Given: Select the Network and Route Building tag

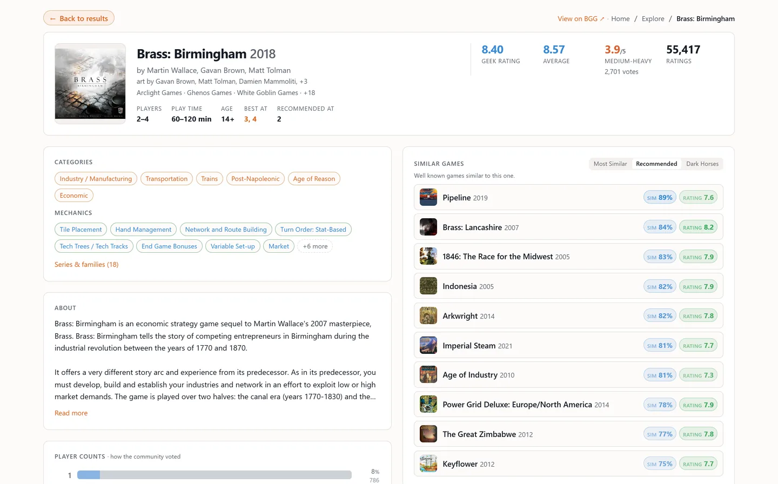Looking at the screenshot, I should (x=226, y=230).
